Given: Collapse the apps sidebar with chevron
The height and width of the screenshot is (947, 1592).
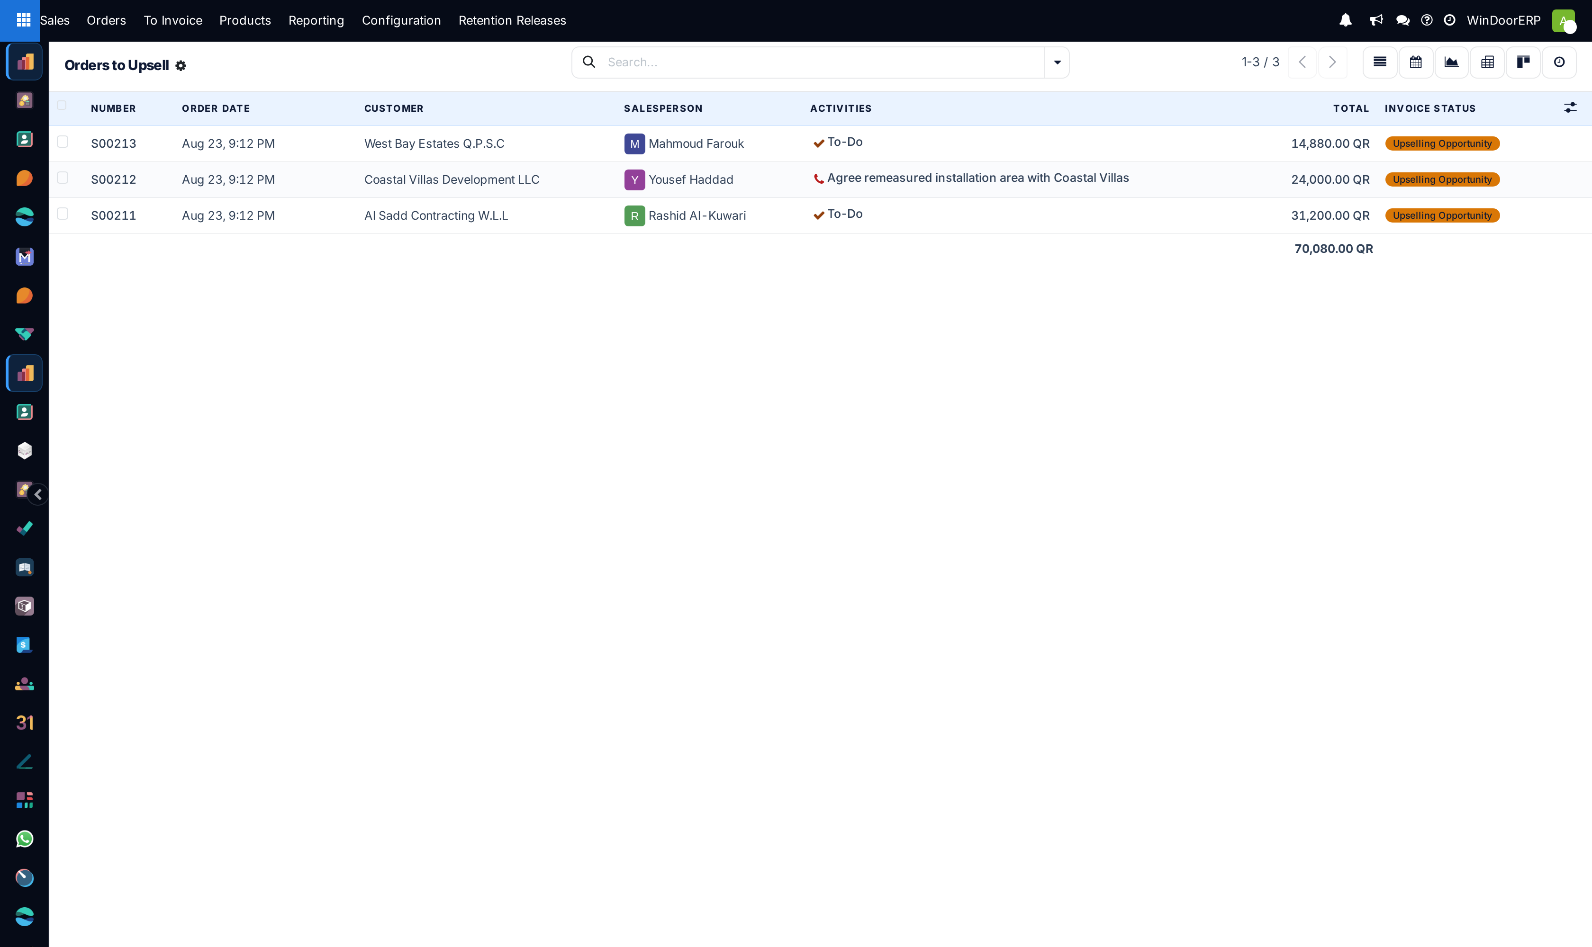Looking at the screenshot, I should [x=38, y=494].
